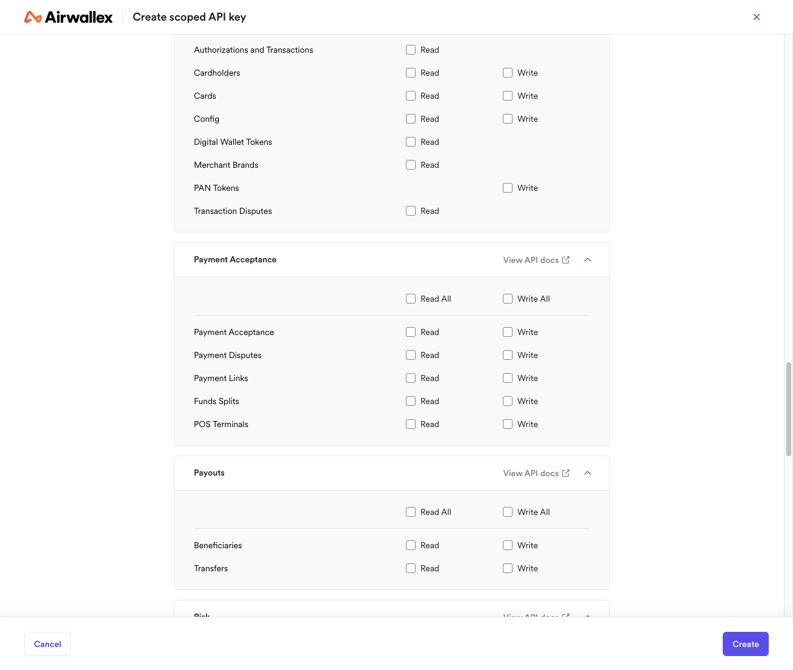Click the Create button
793x670 pixels.
746,644
